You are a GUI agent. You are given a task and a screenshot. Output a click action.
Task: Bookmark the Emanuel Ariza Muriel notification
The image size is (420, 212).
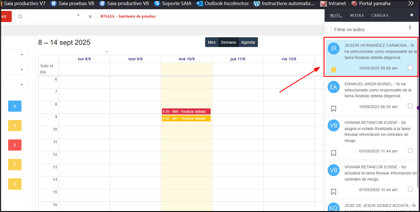[x=333, y=108]
